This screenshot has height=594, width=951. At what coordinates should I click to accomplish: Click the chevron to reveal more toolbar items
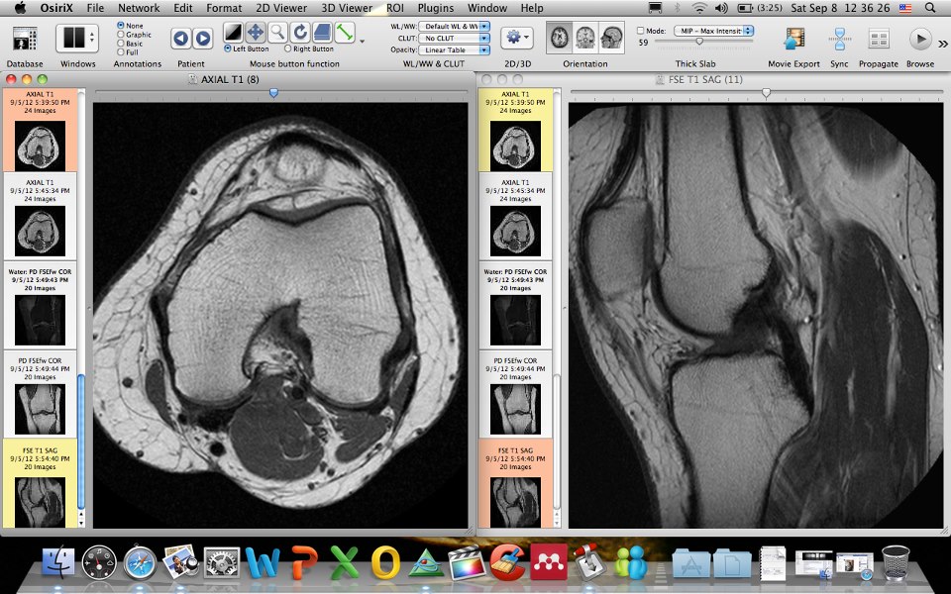[941, 44]
